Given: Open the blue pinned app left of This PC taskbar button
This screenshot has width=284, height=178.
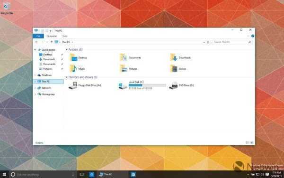Looking at the screenshot, I should click(91, 175).
